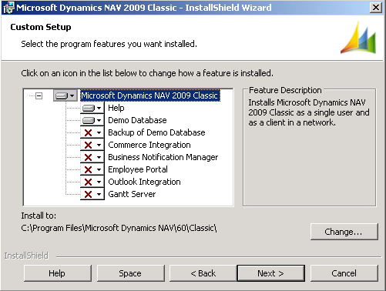
Task: Open Outlook Integration install-state dropdown
Action: tap(92, 182)
